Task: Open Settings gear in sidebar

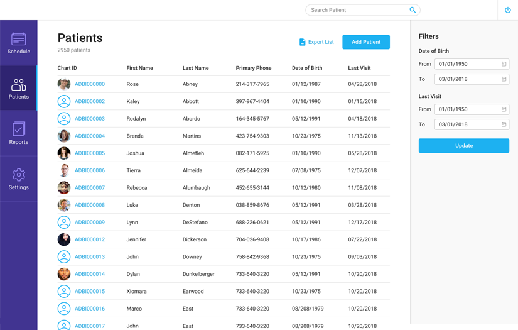Action: (x=18, y=175)
